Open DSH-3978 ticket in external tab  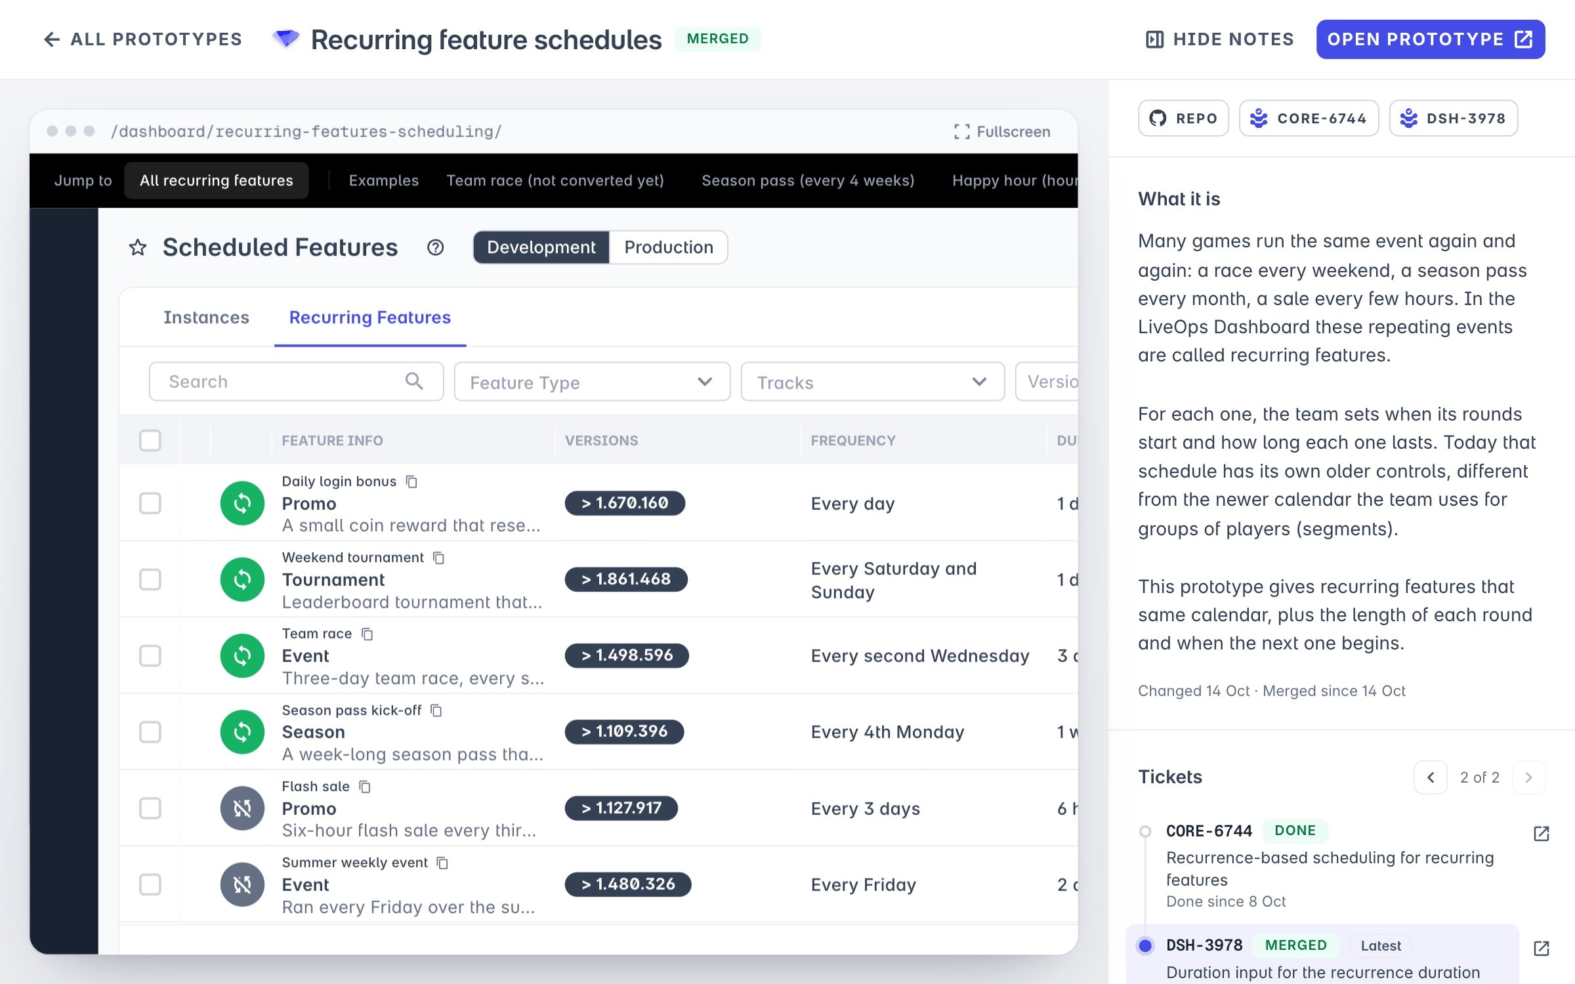pos(1541,948)
